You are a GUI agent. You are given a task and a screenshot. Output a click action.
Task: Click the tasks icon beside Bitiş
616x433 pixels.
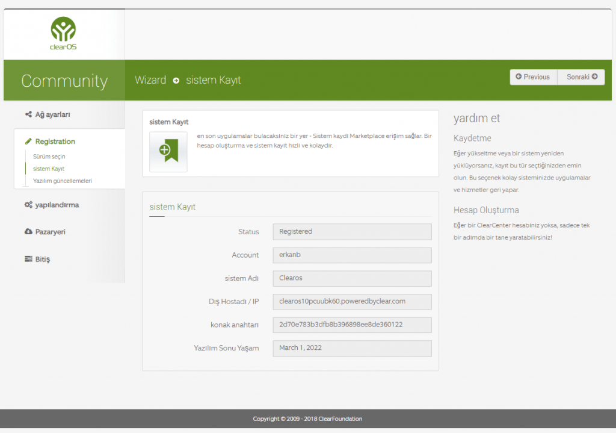28,259
